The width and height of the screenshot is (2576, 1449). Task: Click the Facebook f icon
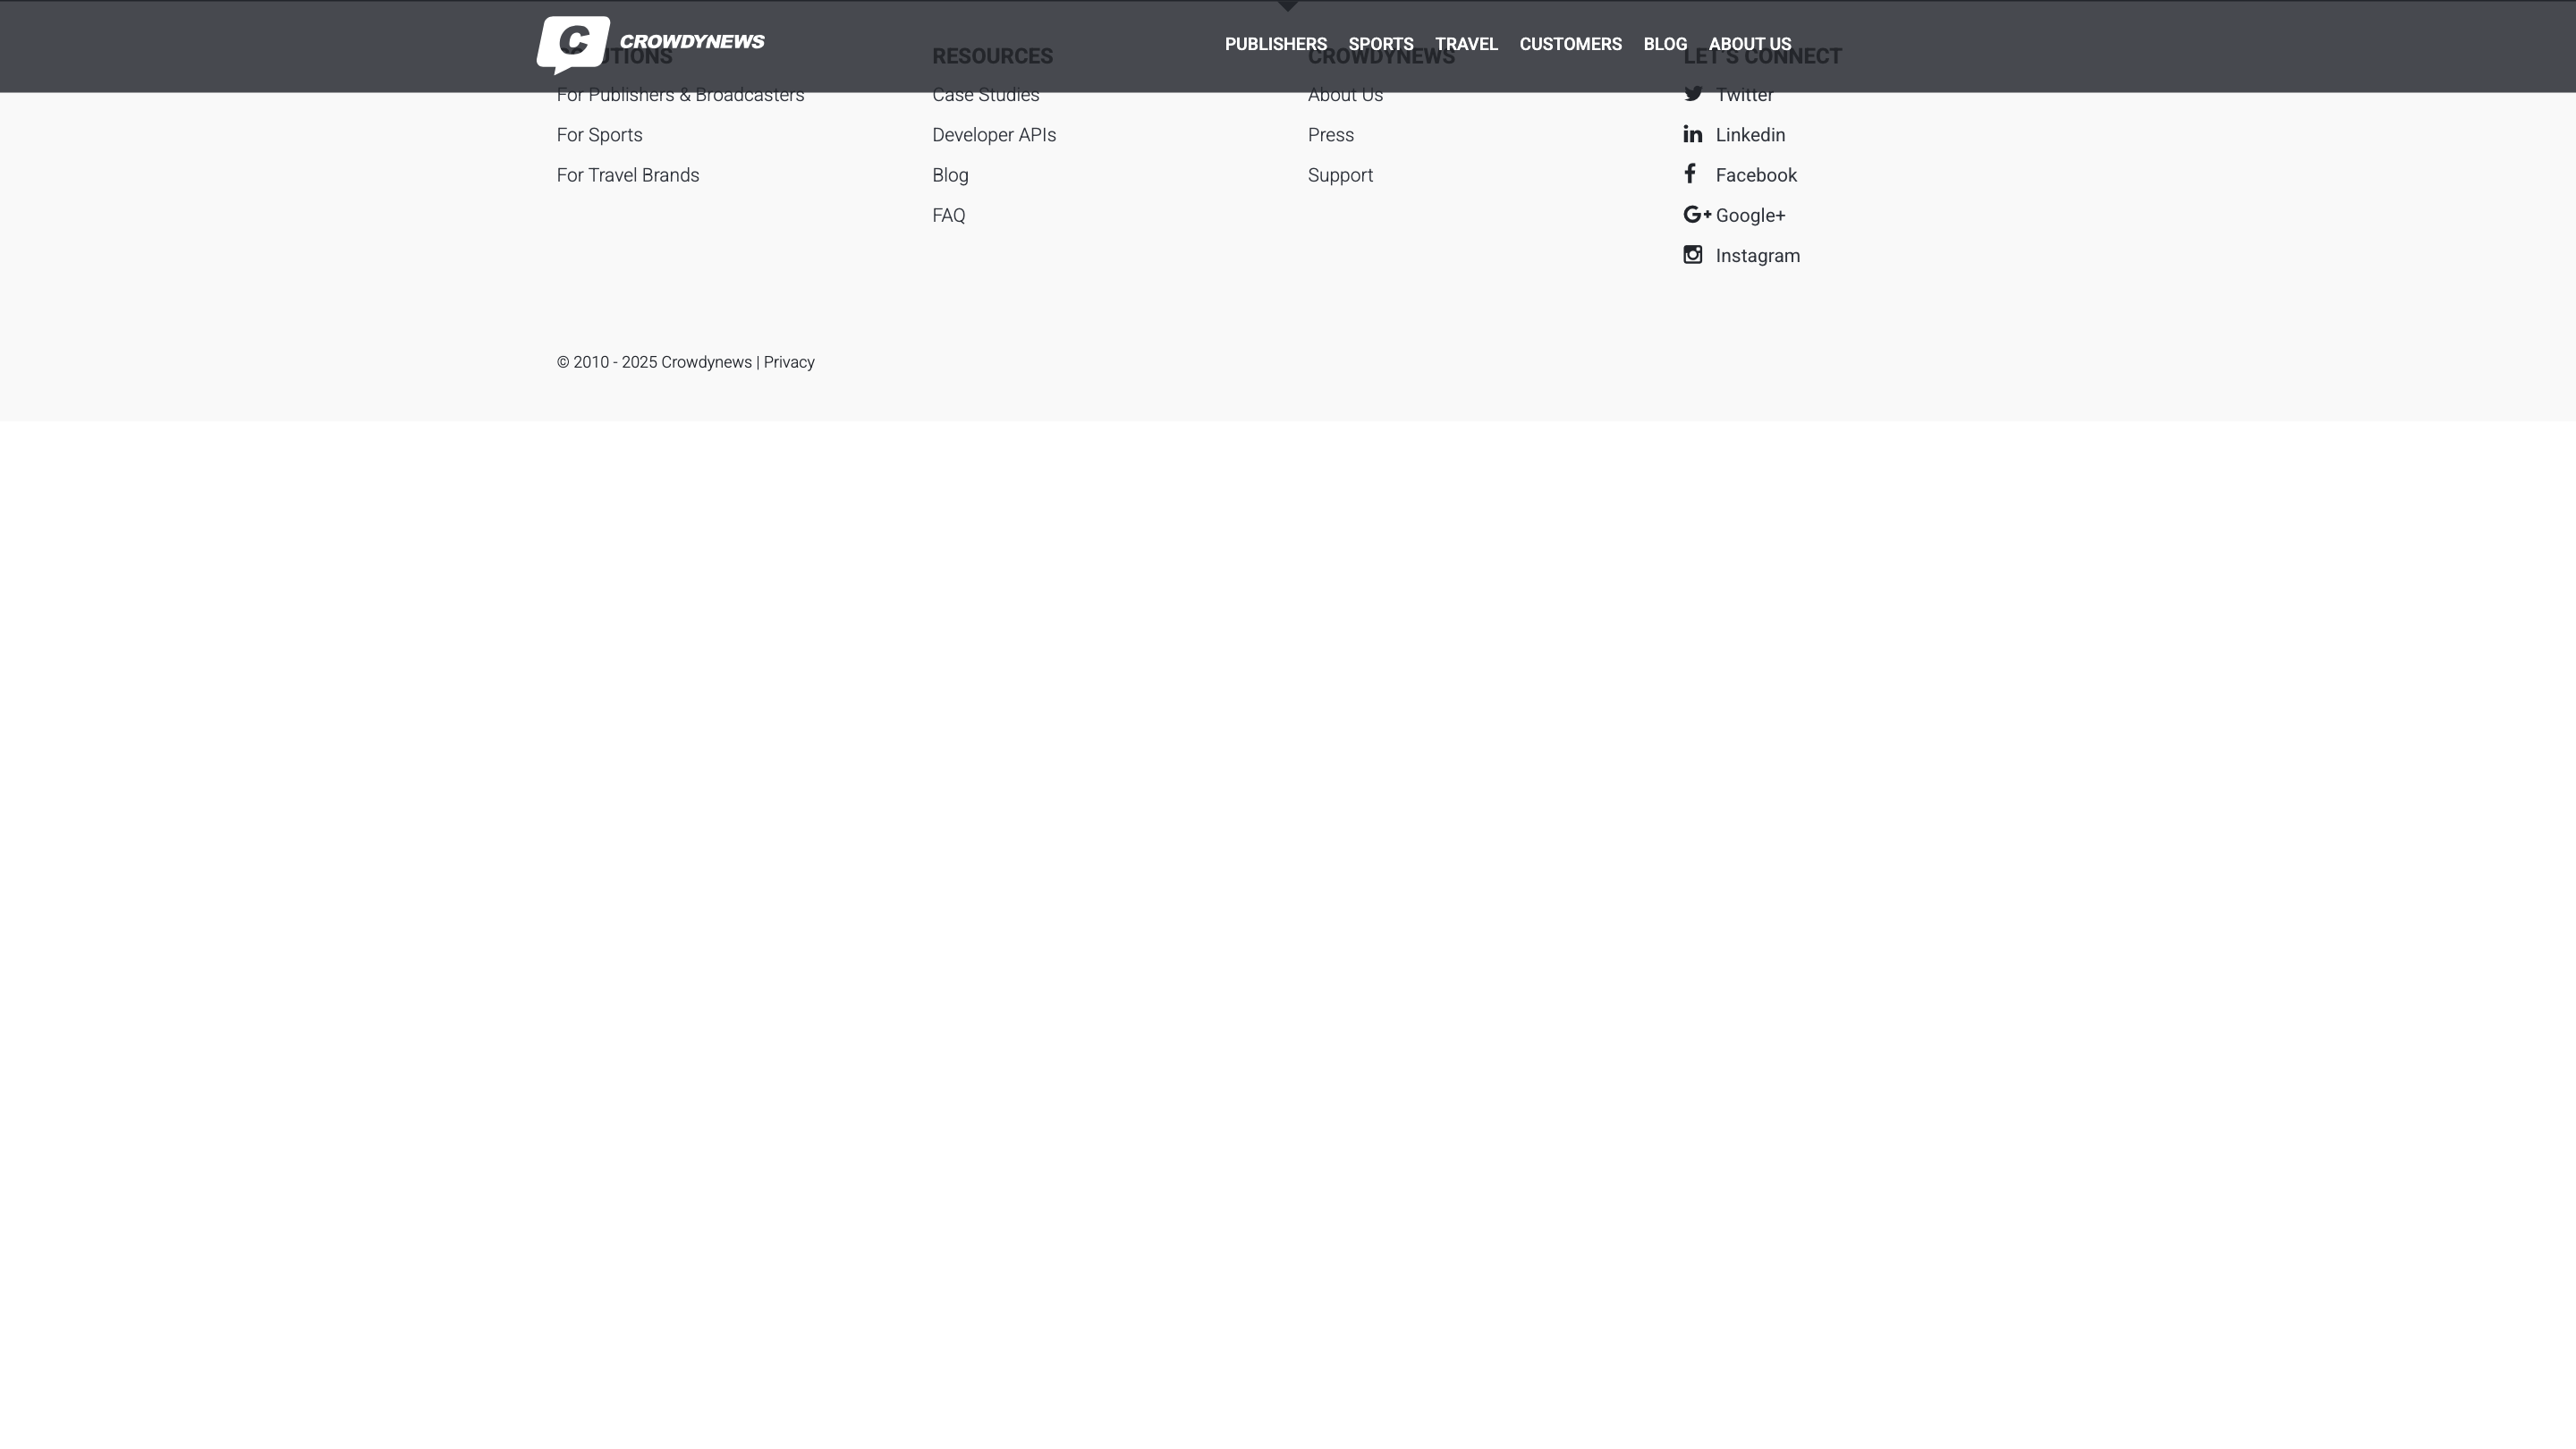1690,174
